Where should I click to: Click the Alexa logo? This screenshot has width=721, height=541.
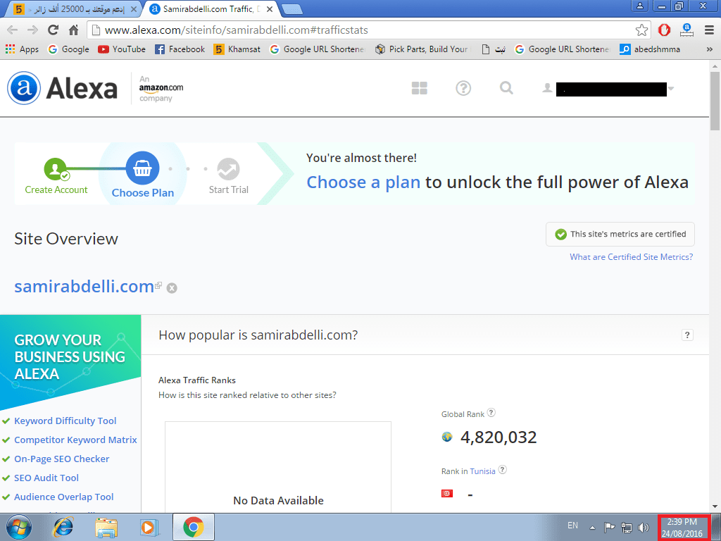click(x=62, y=88)
